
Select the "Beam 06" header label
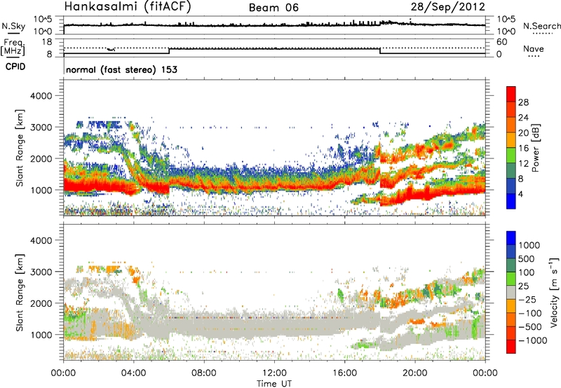pos(273,8)
